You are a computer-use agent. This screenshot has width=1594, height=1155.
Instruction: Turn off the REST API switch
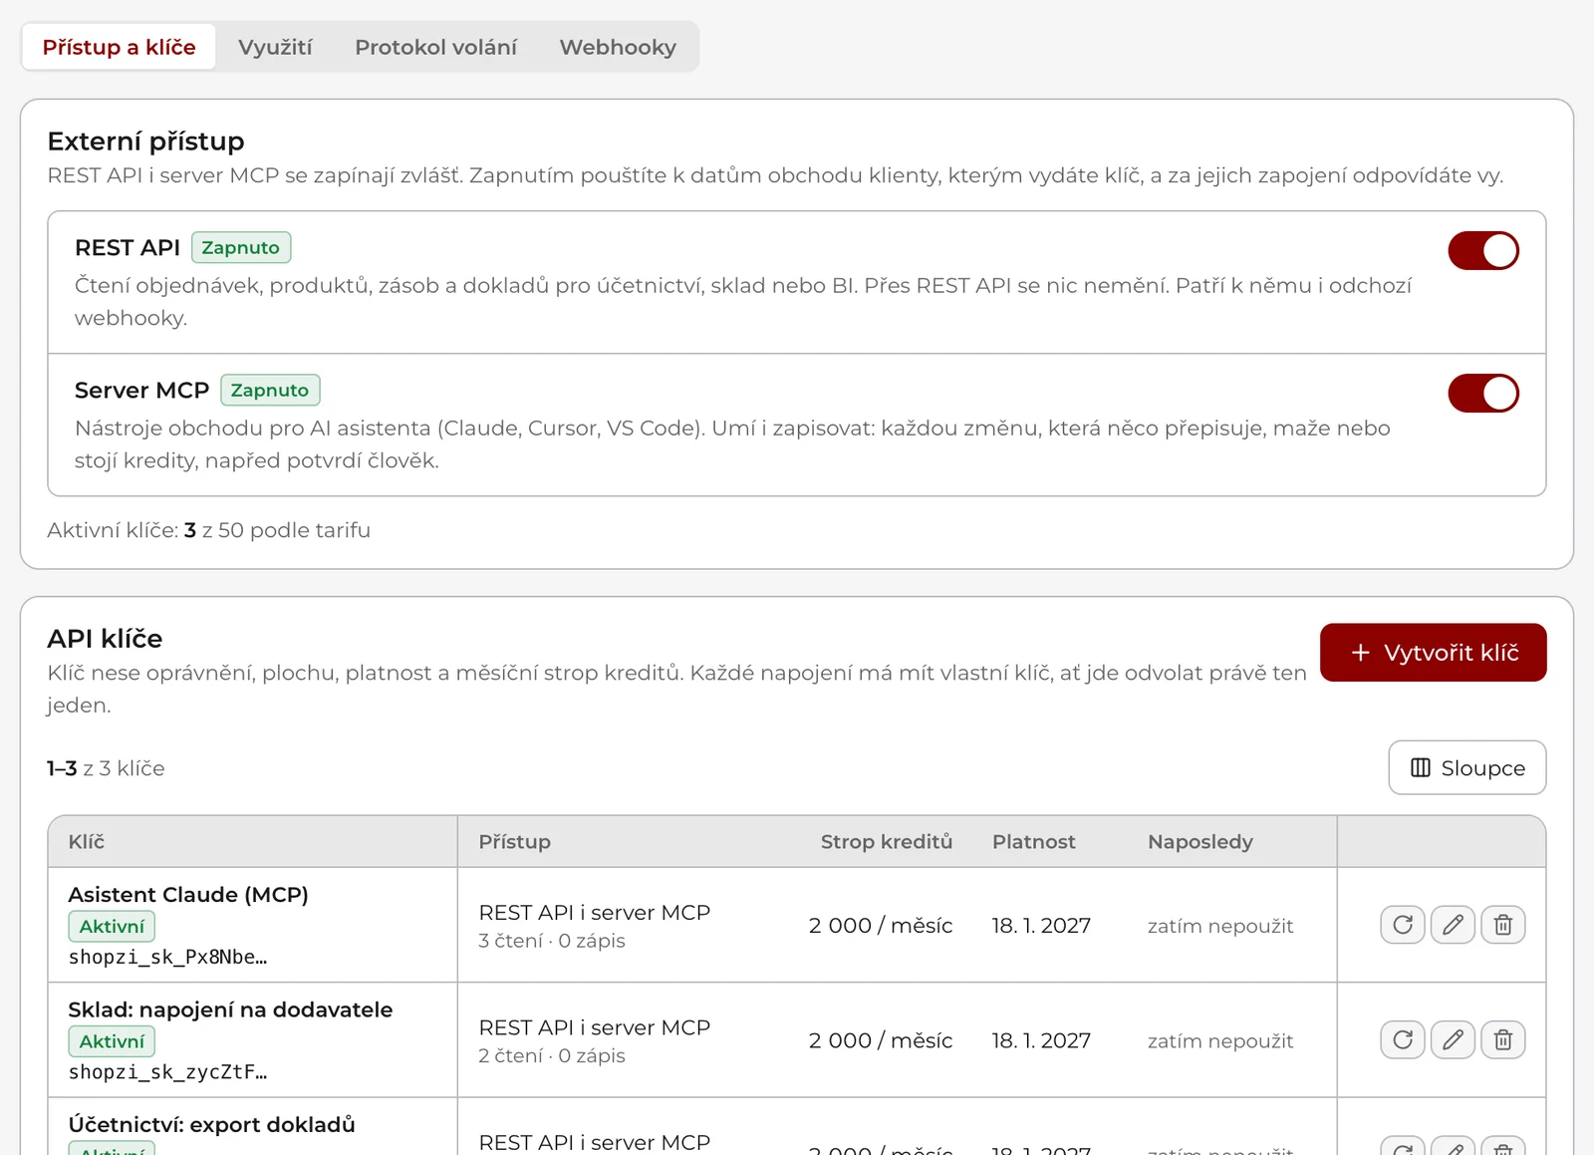tap(1483, 250)
